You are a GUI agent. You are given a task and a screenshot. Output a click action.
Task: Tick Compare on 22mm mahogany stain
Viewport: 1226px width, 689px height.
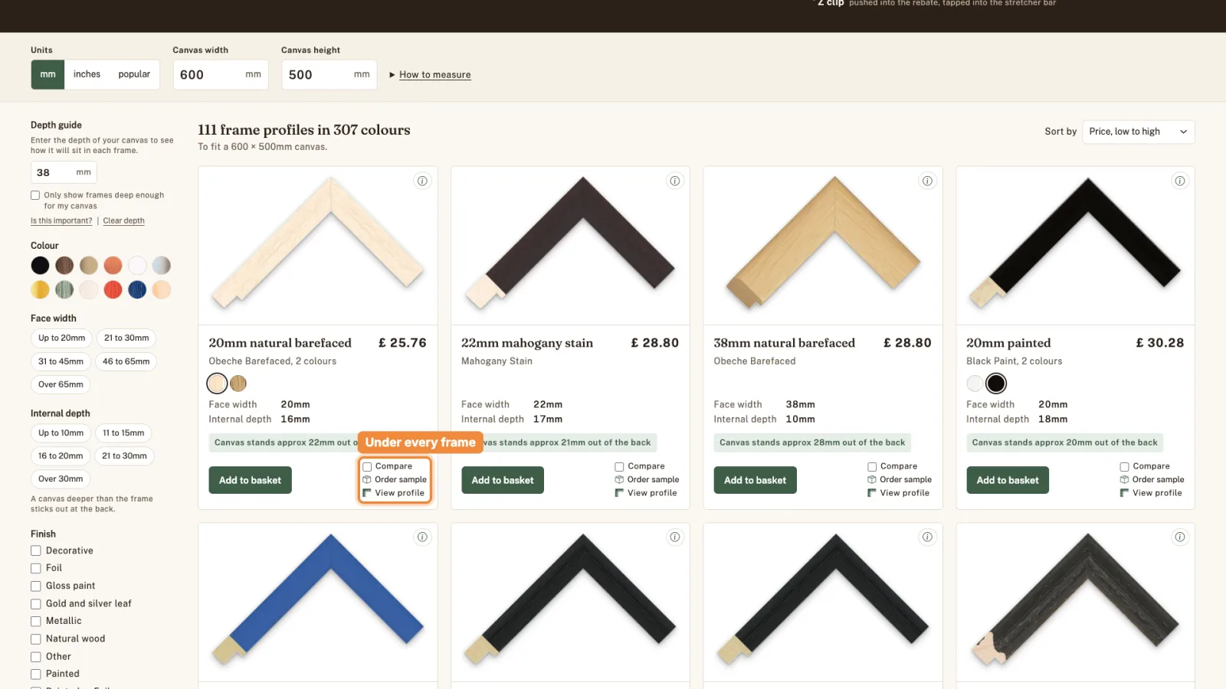point(619,466)
